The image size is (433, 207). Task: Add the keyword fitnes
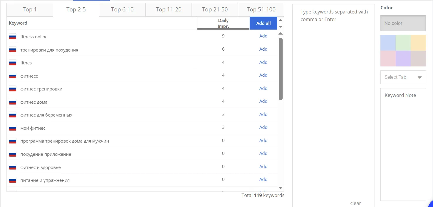click(x=263, y=62)
